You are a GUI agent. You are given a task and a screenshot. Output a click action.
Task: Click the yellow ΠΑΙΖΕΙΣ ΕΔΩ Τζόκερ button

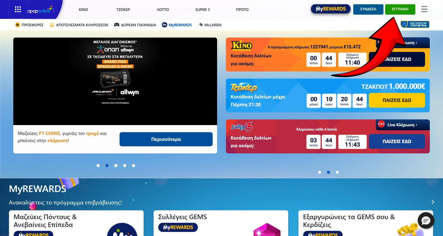point(397,100)
